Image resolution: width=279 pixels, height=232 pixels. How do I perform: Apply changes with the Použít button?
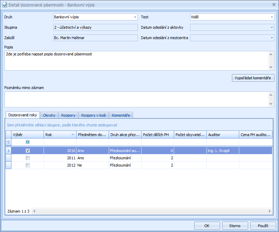click(263, 226)
